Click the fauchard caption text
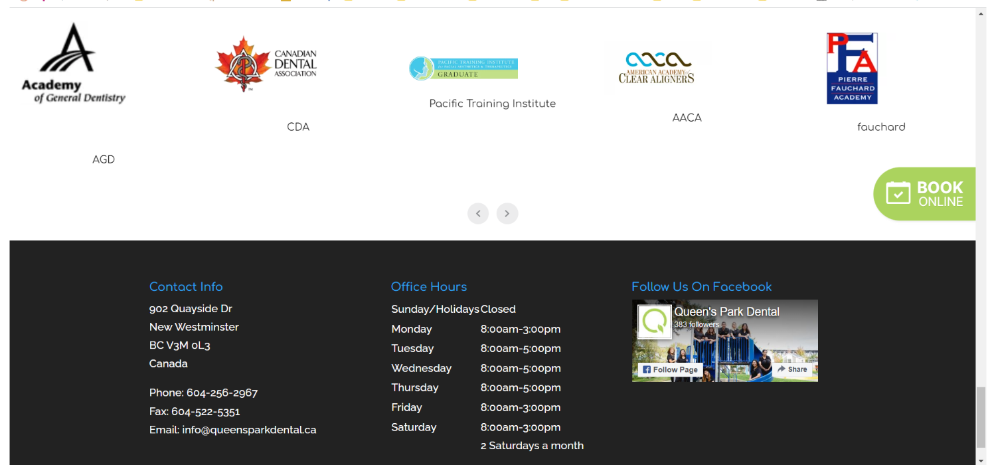Image resolution: width=996 pixels, height=465 pixels. point(881,127)
